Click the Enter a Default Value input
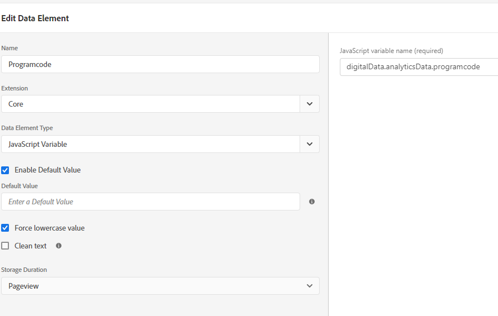This screenshot has width=498, height=316. (x=150, y=202)
